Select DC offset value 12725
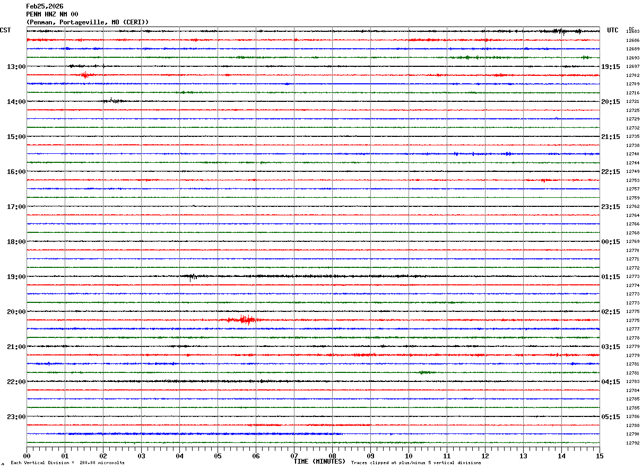 [632, 110]
